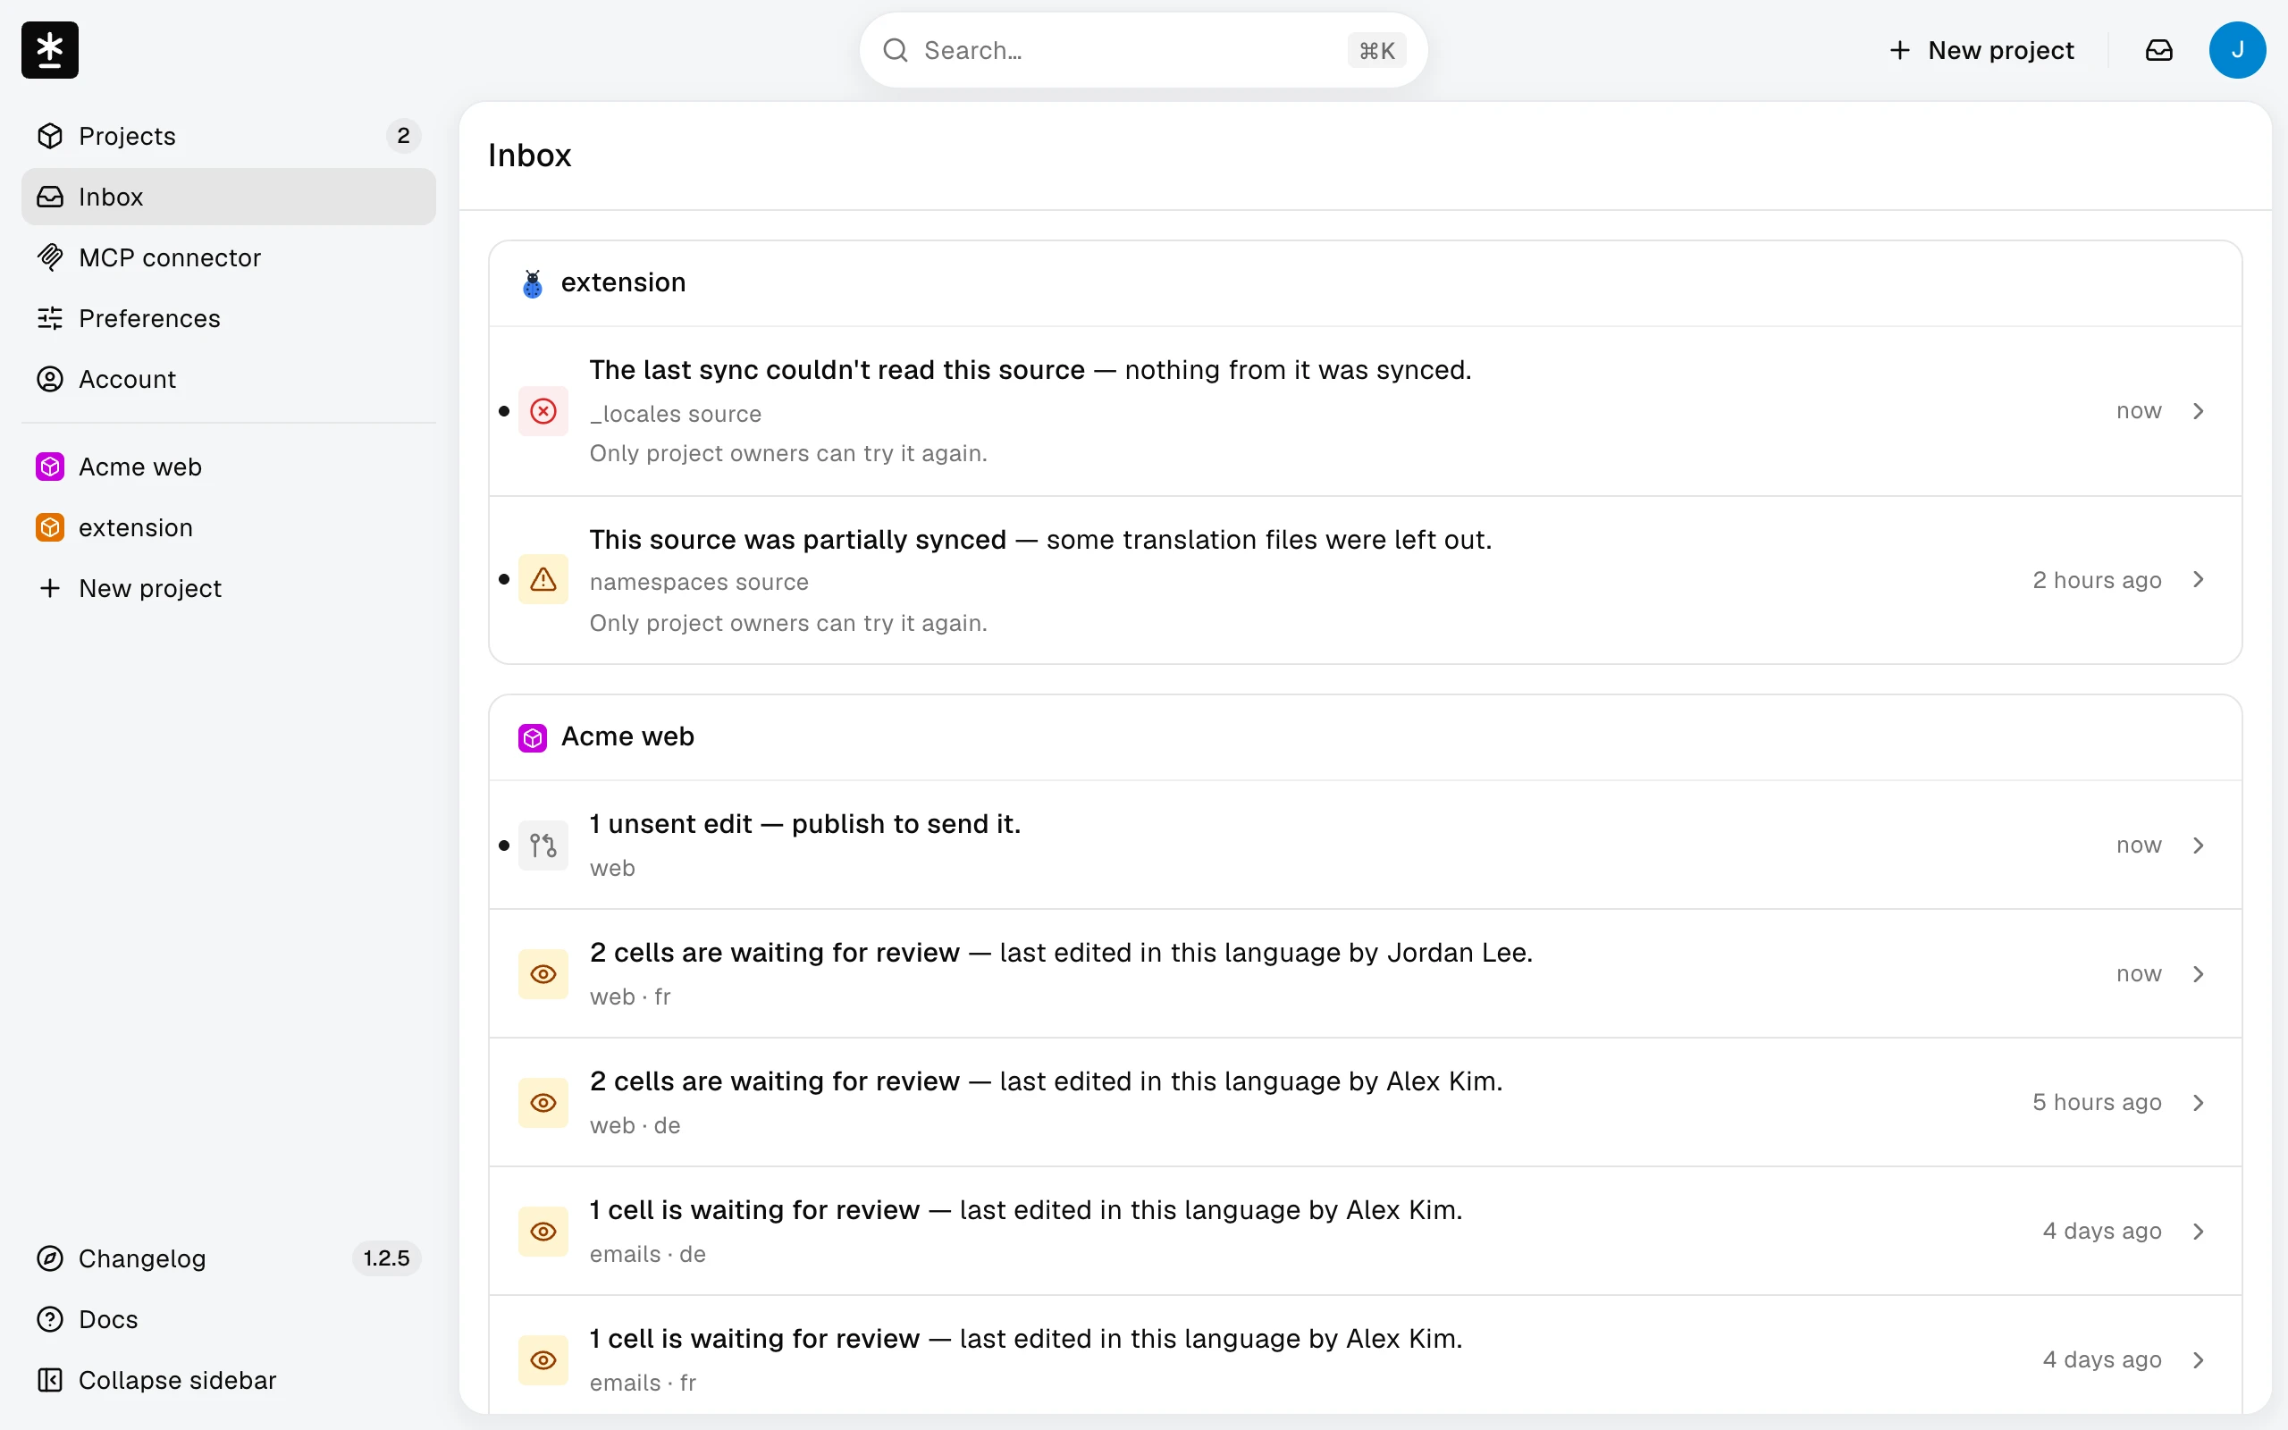Click the asterisk app logo
Image resolution: width=2288 pixels, height=1430 pixels.
click(50, 50)
